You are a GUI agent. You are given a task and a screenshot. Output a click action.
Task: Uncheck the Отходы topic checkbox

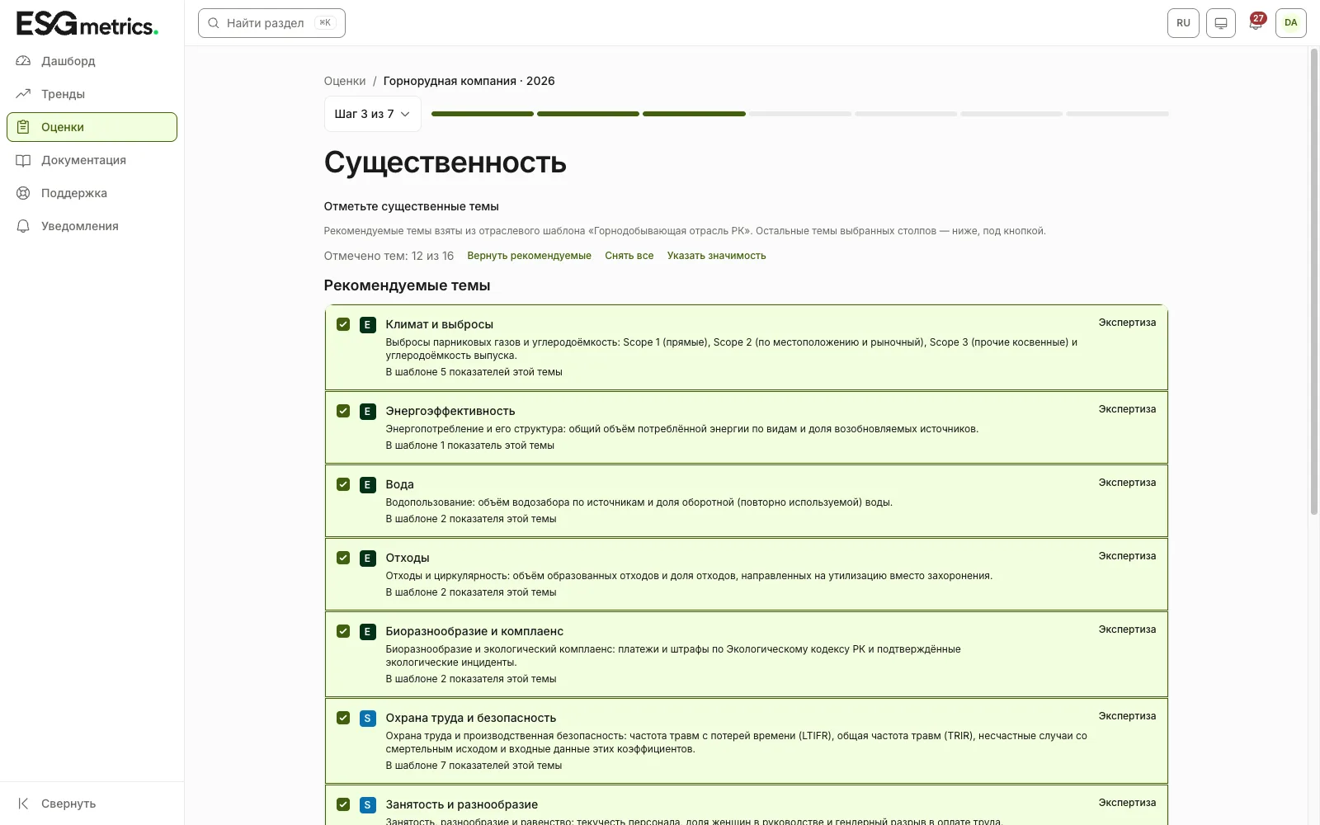point(343,558)
